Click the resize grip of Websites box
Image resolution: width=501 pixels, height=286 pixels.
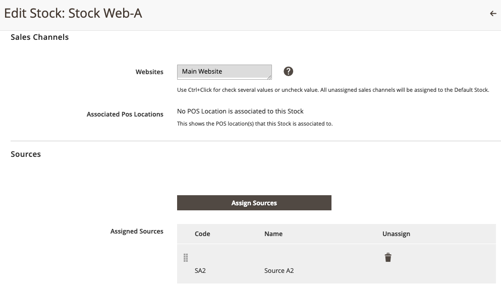(269, 77)
